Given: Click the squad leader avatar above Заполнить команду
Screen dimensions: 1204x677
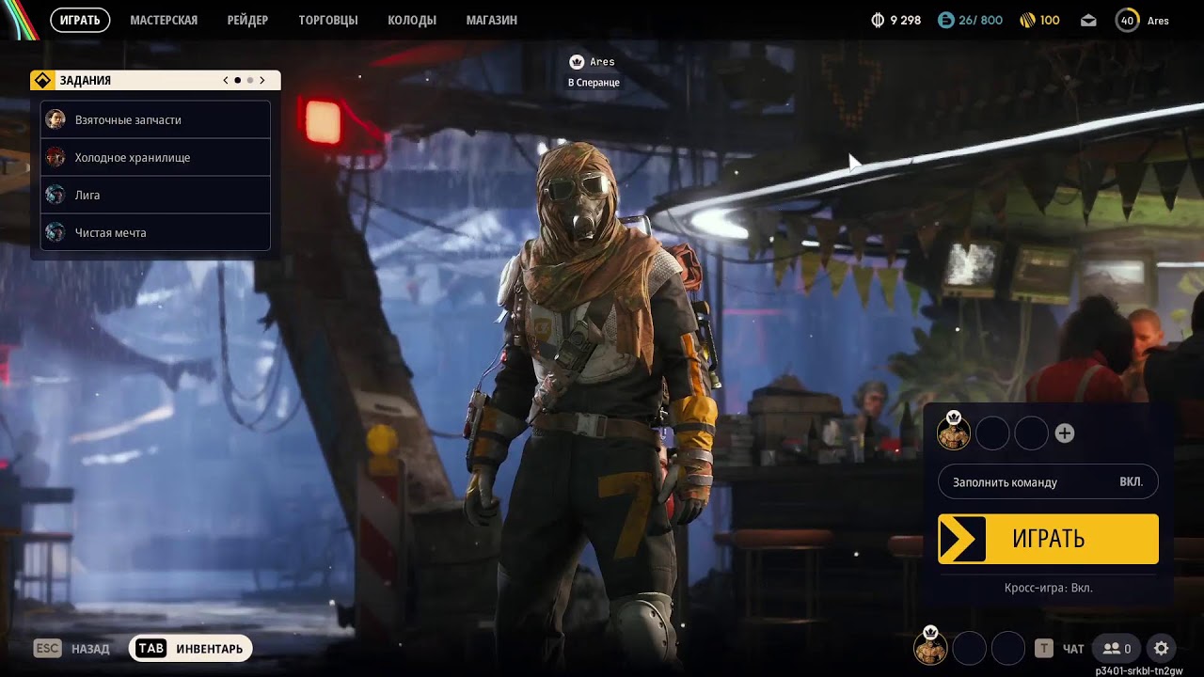Looking at the screenshot, I should point(954,433).
